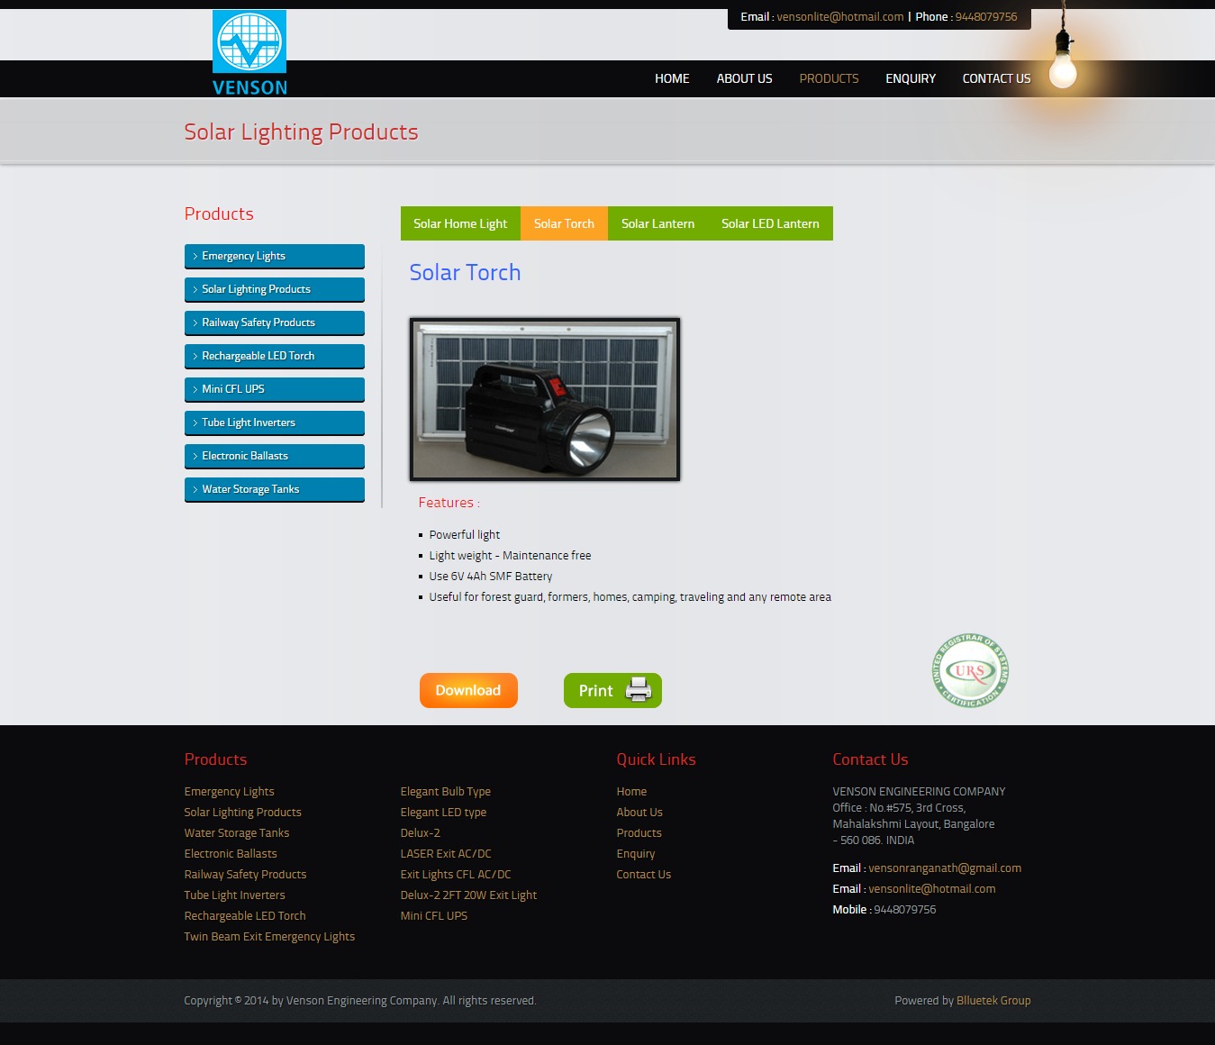Open the ENQUIRY menu item
Image resolution: width=1215 pixels, height=1045 pixels.
(x=910, y=79)
